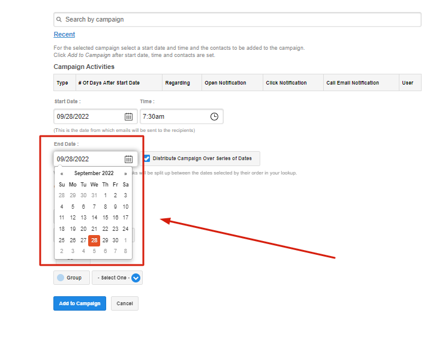This screenshot has height=343, width=445.
Task: Open the Time clock picker icon
Action: pyautogui.click(x=214, y=117)
